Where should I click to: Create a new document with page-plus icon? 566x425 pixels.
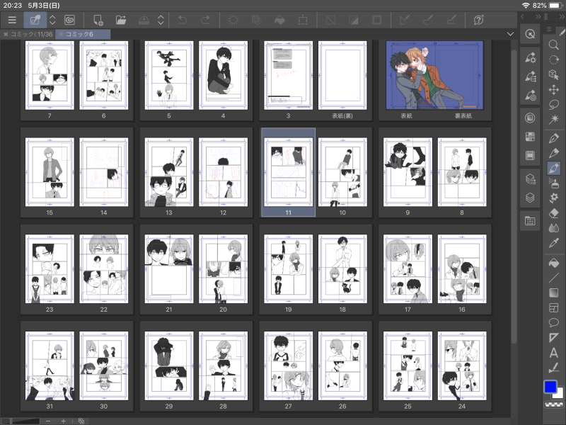tap(98, 20)
